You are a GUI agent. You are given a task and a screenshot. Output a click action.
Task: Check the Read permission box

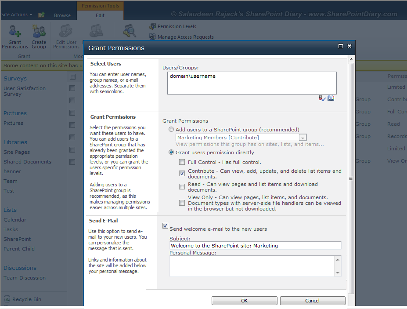tap(182, 187)
